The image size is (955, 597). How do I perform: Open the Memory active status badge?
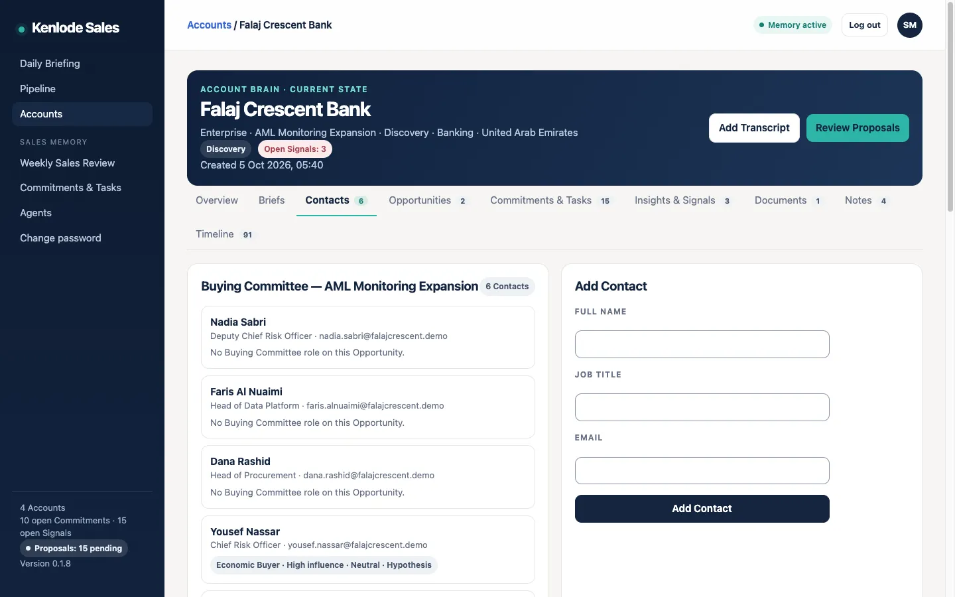point(793,25)
